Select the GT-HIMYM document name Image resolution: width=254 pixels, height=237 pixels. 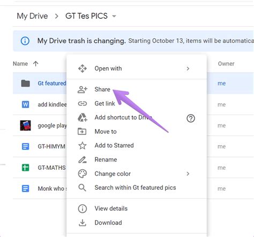[x=51, y=147]
